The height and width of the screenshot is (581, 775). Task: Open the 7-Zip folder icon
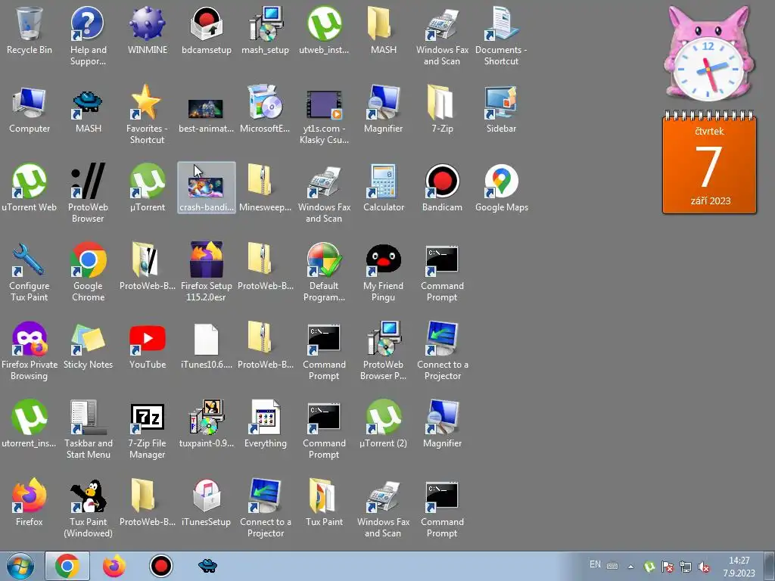pyautogui.click(x=442, y=109)
